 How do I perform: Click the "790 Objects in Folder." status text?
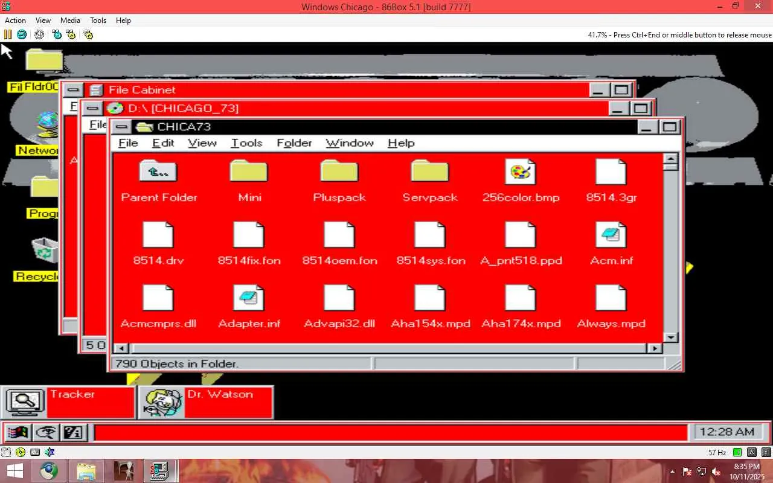click(x=177, y=363)
